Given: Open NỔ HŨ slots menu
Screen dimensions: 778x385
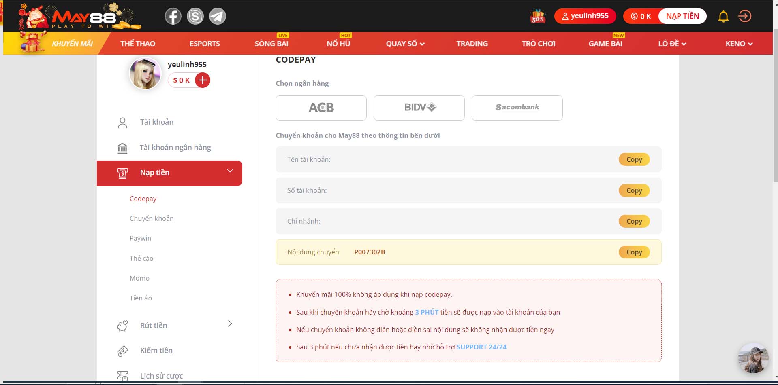Looking at the screenshot, I should [x=338, y=44].
